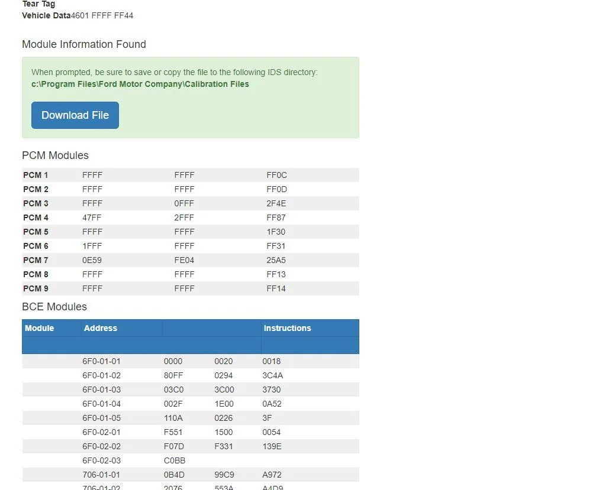Select address 6F0-01-02 in BCE table

pyautogui.click(x=101, y=375)
